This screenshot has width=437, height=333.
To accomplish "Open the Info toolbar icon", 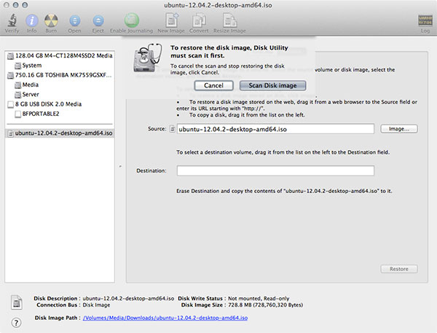I will coord(32,20).
